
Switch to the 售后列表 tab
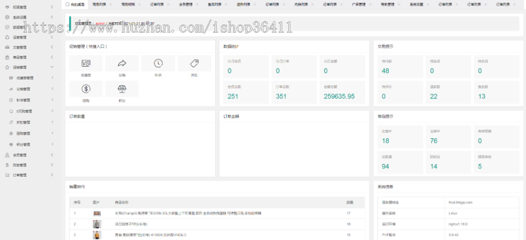[x=214, y=4]
